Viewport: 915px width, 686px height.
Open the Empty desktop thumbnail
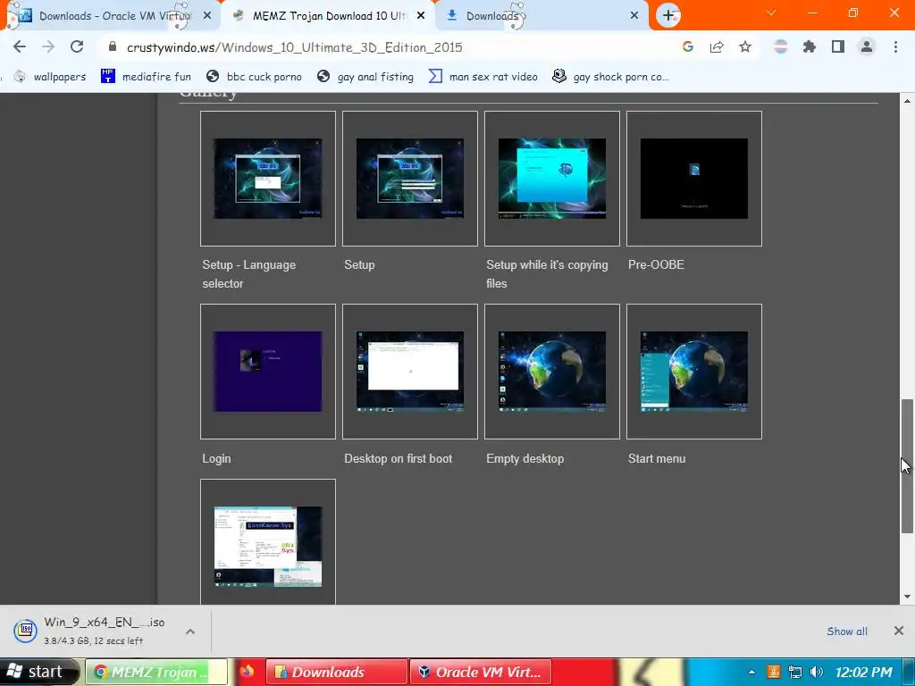coord(552,372)
